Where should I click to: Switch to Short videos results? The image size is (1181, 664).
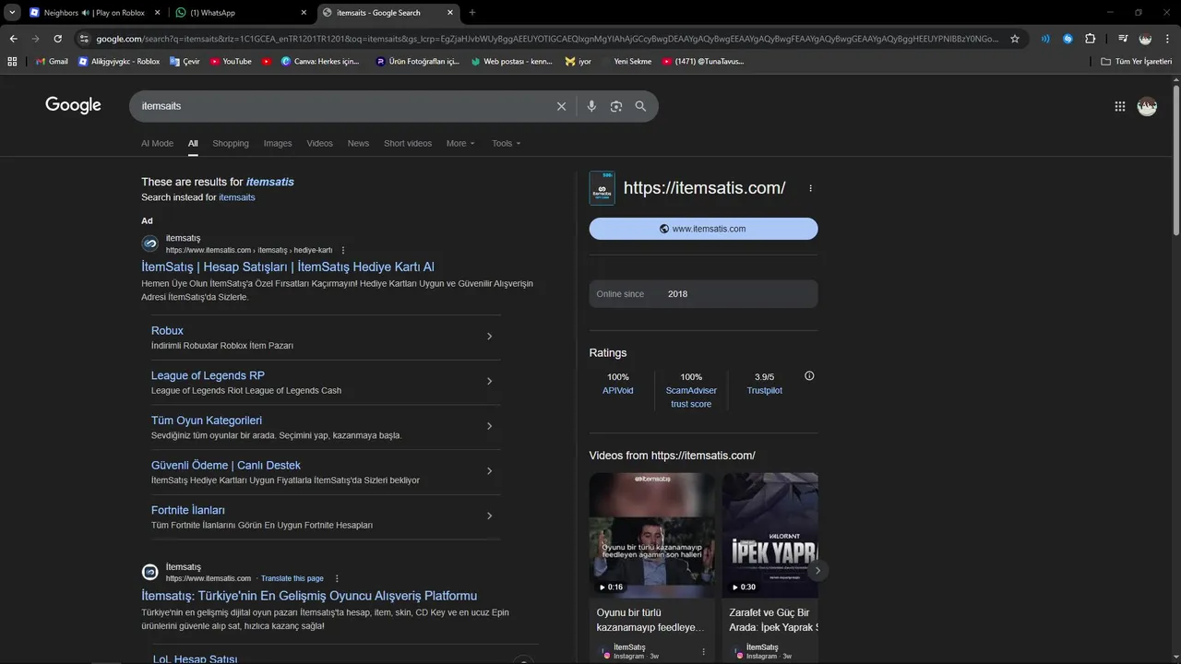tap(408, 143)
